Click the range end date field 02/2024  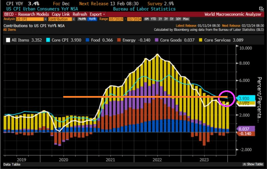coord(134,19)
